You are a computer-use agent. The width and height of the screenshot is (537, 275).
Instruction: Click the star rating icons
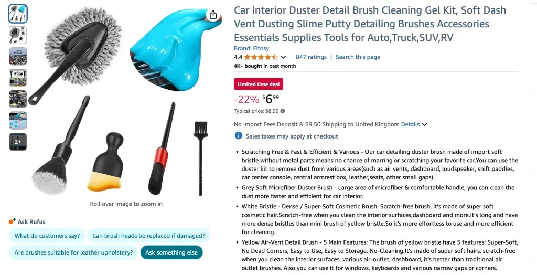coord(261,57)
